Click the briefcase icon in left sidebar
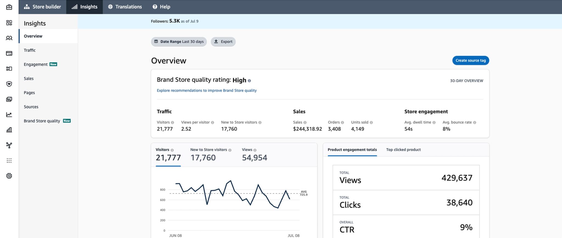The width and height of the screenshot is (562, 238). tap(9, 7)
